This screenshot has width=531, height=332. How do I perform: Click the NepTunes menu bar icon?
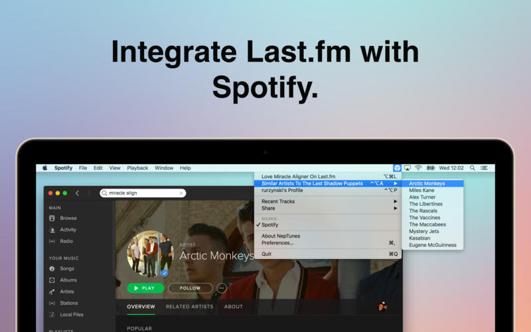coord(397,168)
